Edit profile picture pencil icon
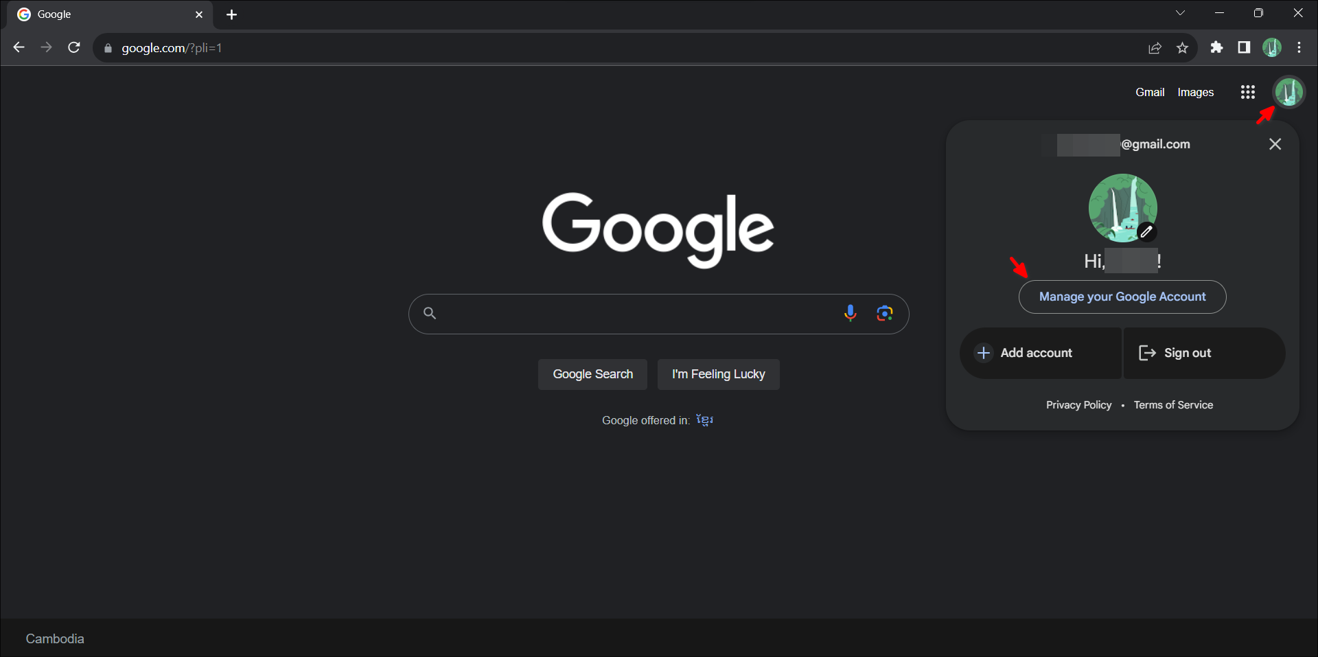This screenshot has width=1318, height=657. (1146, 232)
